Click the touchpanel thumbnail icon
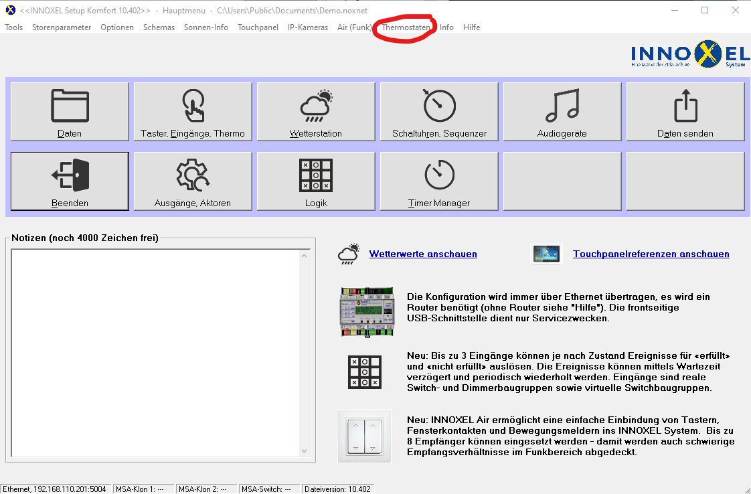751x494 pixels. coord(546,254)
